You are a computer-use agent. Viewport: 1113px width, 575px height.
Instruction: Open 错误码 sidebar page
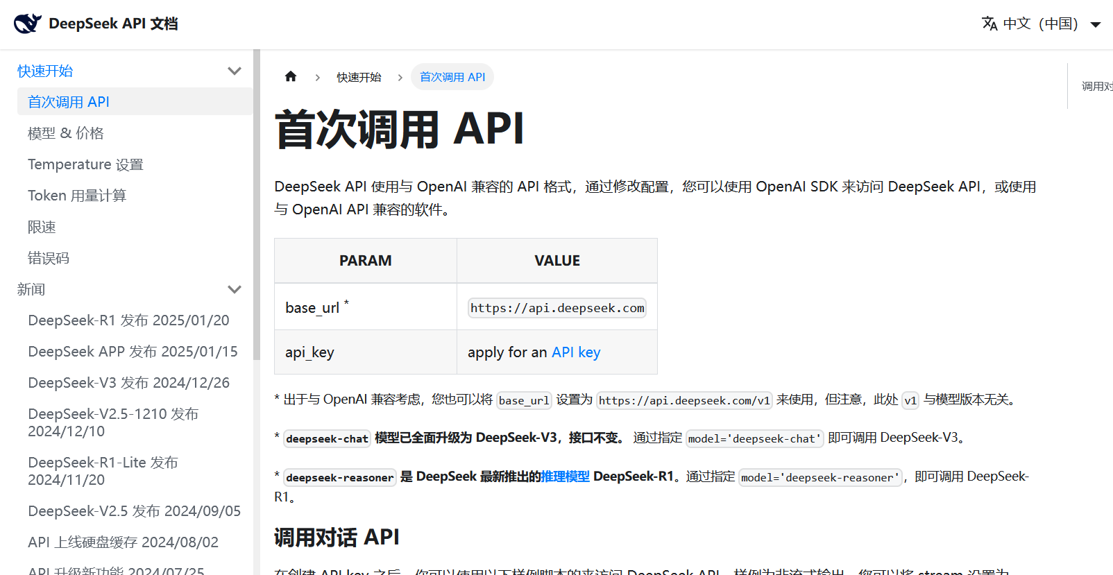49,258
